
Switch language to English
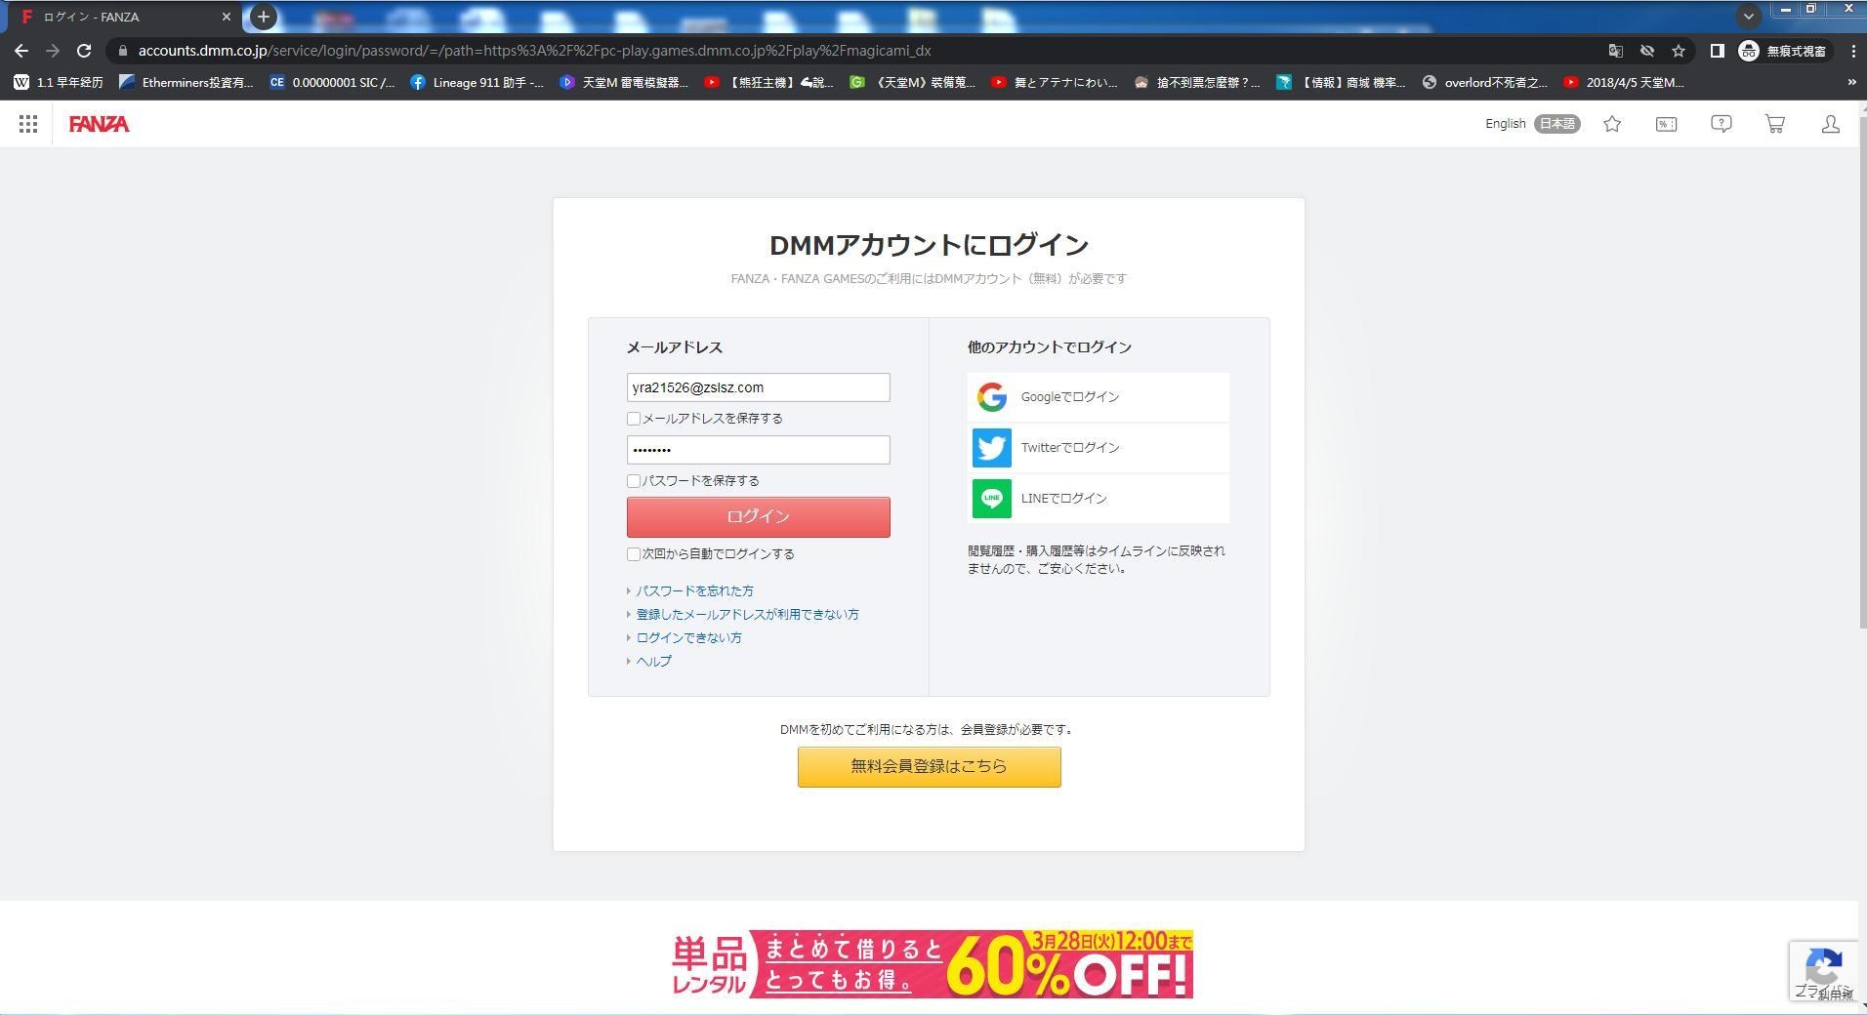[1505, 124]
